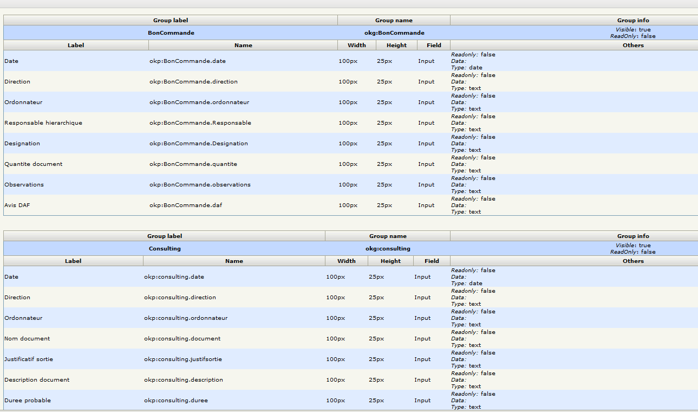
Task: Click the okp:consulting.date name cell
Action: coord(174,277)
